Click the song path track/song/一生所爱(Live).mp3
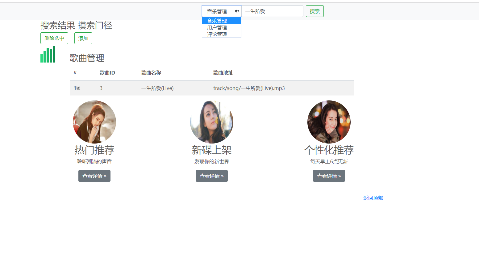Viewport: 479px width, 280px height. (x=249, y=88)
